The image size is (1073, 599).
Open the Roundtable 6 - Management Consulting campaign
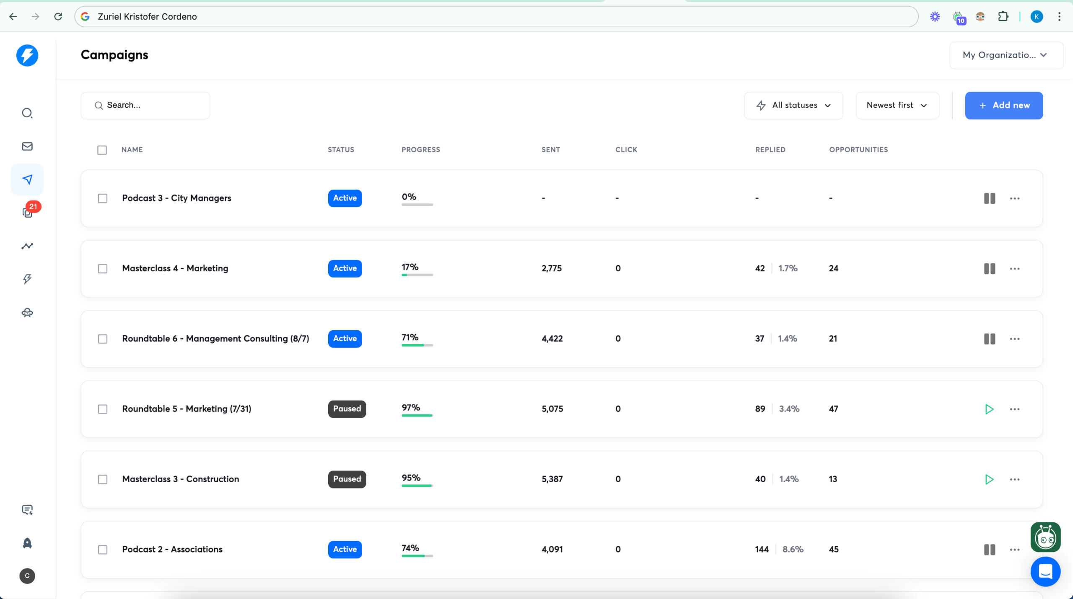[215, 339]
